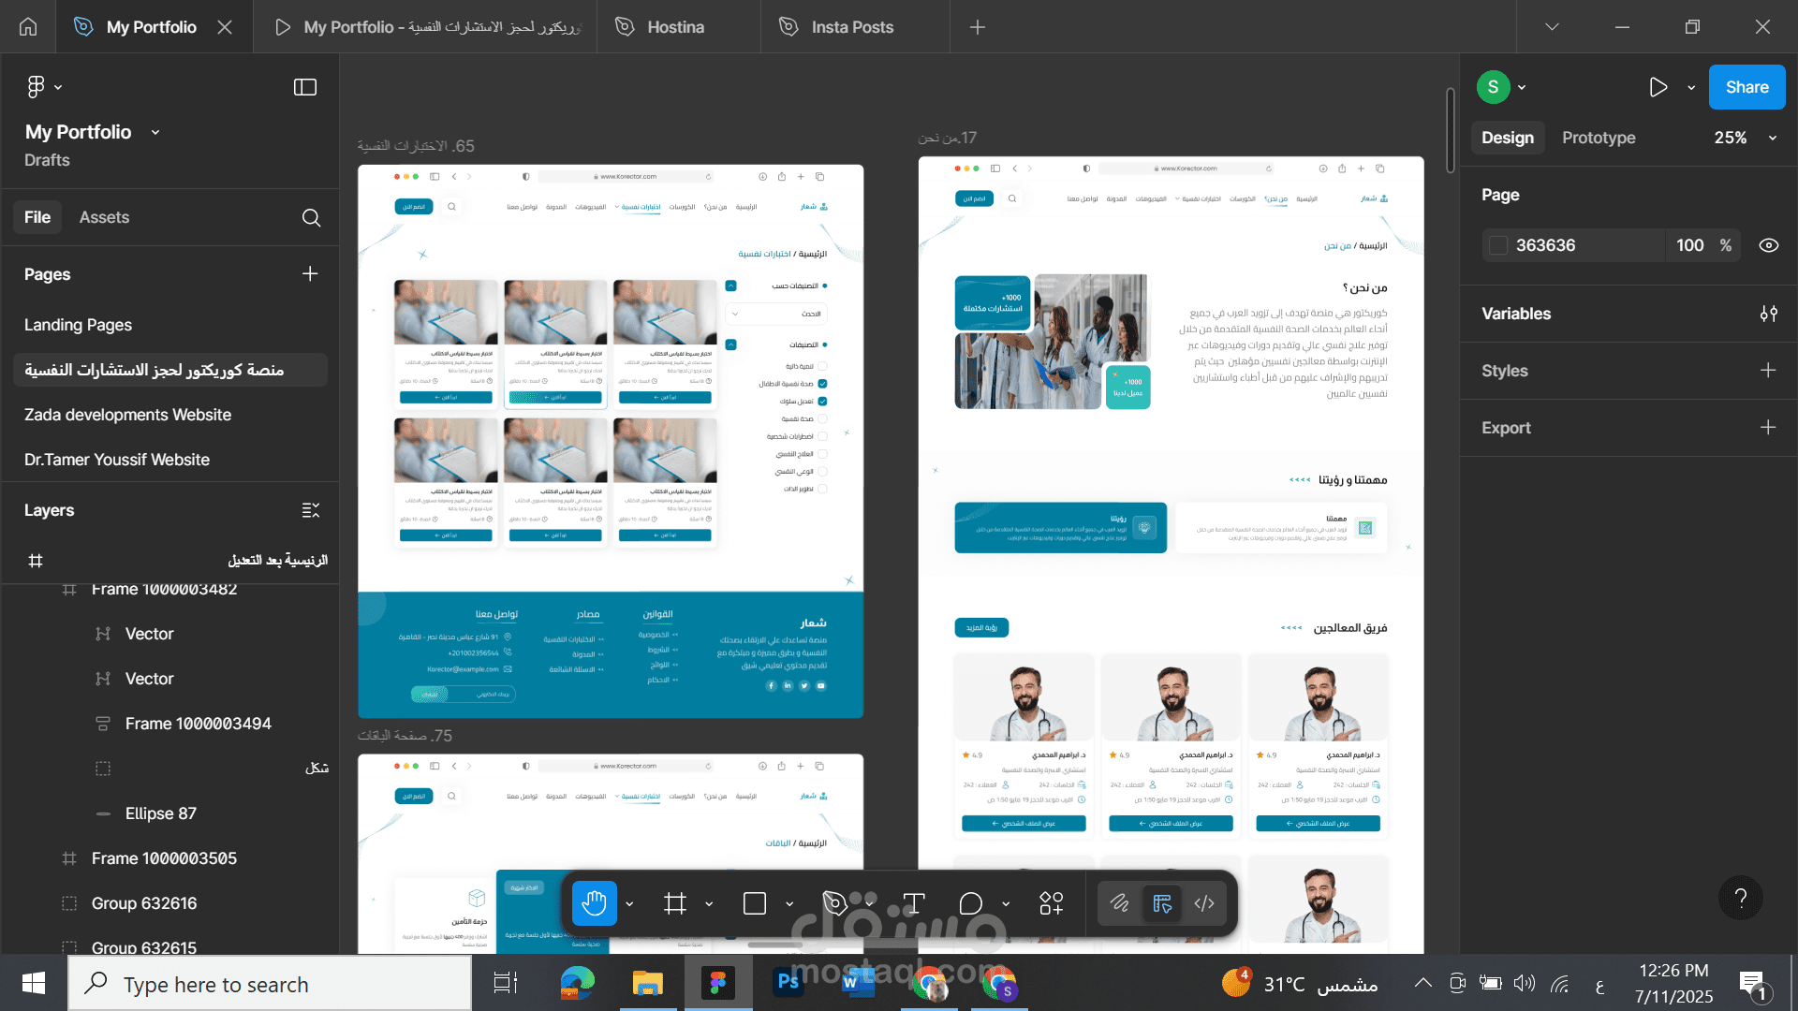Click the Windows taskbar search box
Screen dimensions: 1798x1011
pyautogui.click(x=270, y=984)
